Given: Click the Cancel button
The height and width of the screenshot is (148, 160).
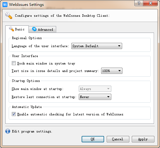Looking at the screenshot, I should [118, 139].
